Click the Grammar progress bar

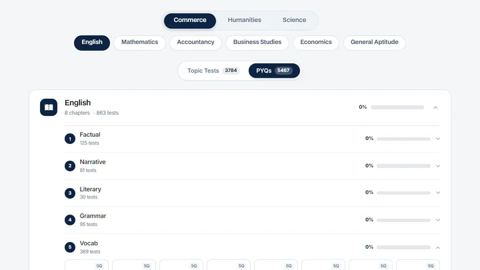coord(403,220)
